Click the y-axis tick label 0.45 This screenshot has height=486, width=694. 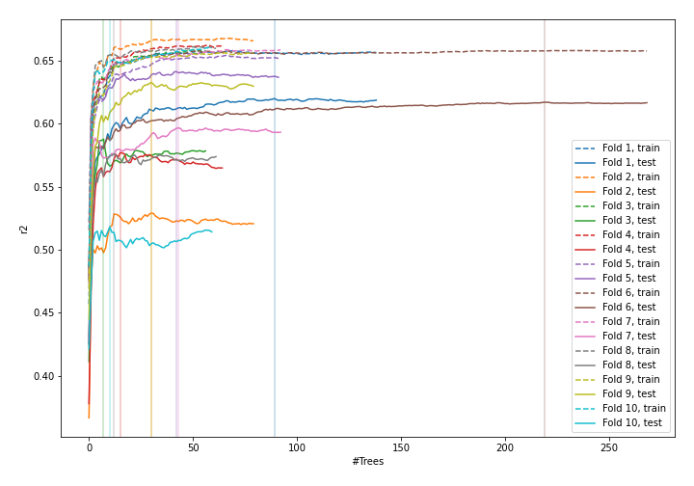point(43,313)
